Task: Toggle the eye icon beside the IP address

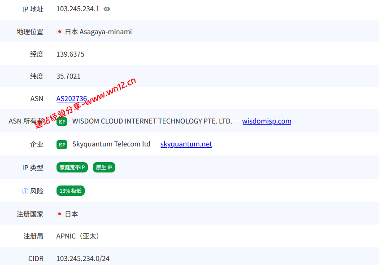Action: pos(107,9)
